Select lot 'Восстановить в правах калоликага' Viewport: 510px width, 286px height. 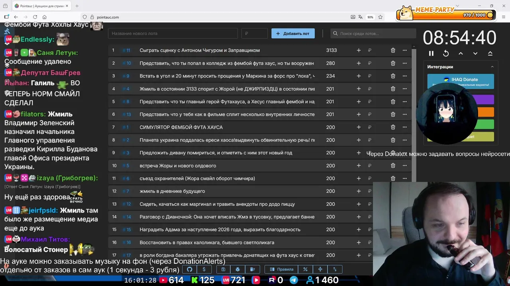tap(207, 242)
